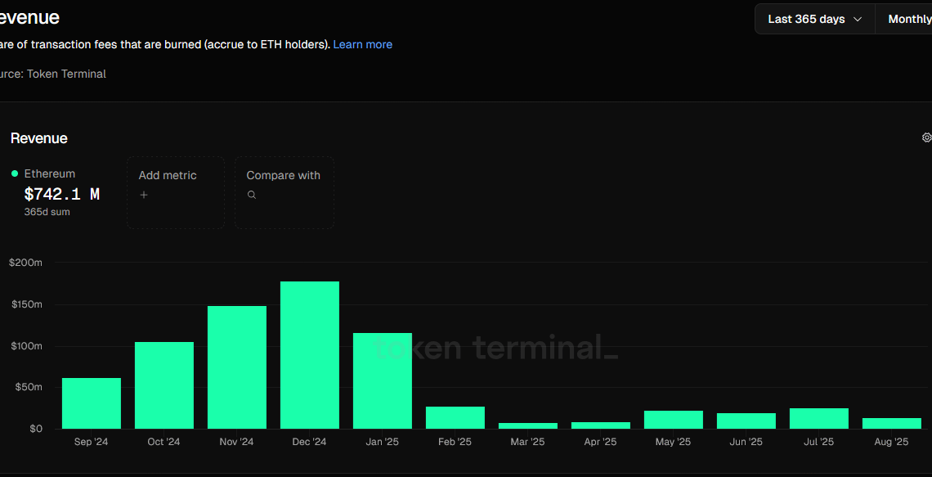Image resolution: width=932 pixels, height=477 pixels.
Task: Click the Jul '25 axis label
Action: click(x=819, y=442)
